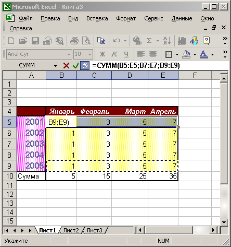Open the font color A dropdown arrow
Image resolution: width=231 pixels, height=247 pixels.
(x=212, y=54)
